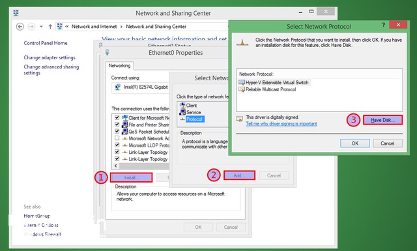Click Hyper-V Extensible Virtual Switch icon
The height and width of the screenshot is (251, 417).
(x=242, y=83)
